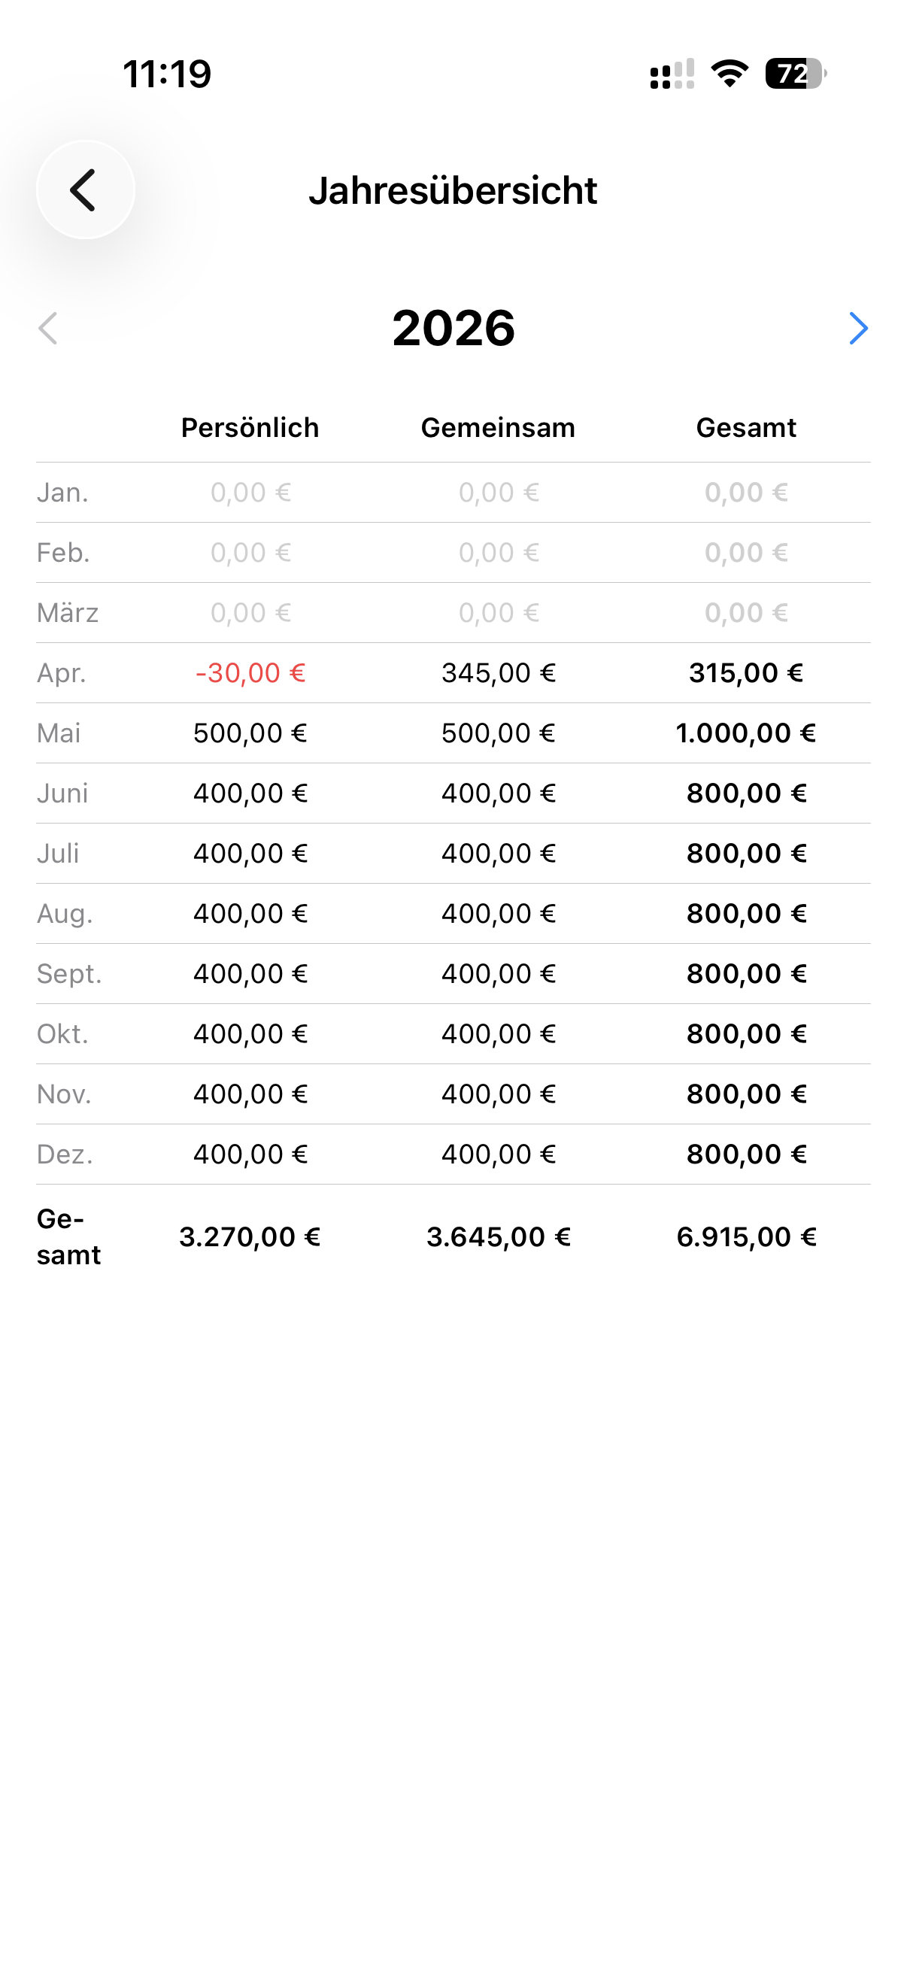
Task: Open the Juni month row
Action: (x=453, y=793)
